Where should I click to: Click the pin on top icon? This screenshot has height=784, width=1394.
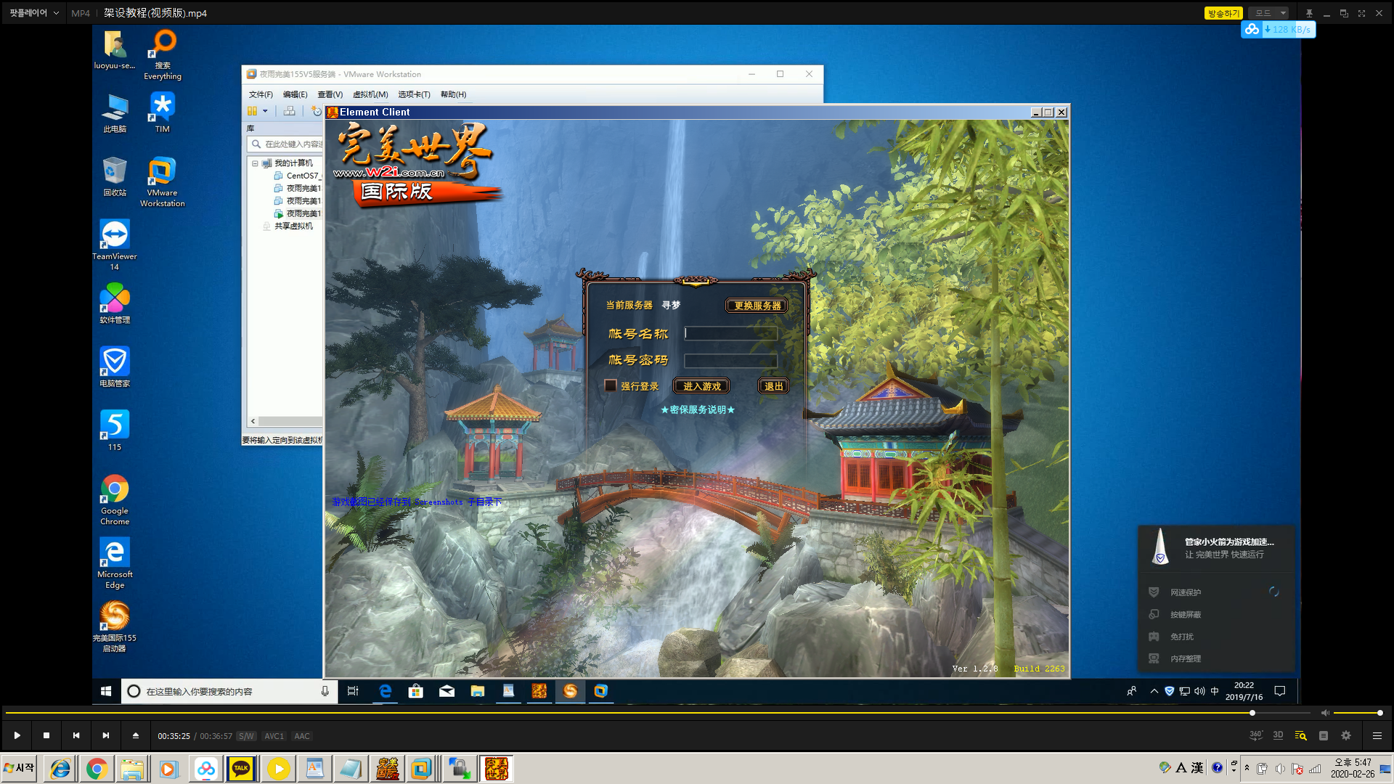(1309, 13)
